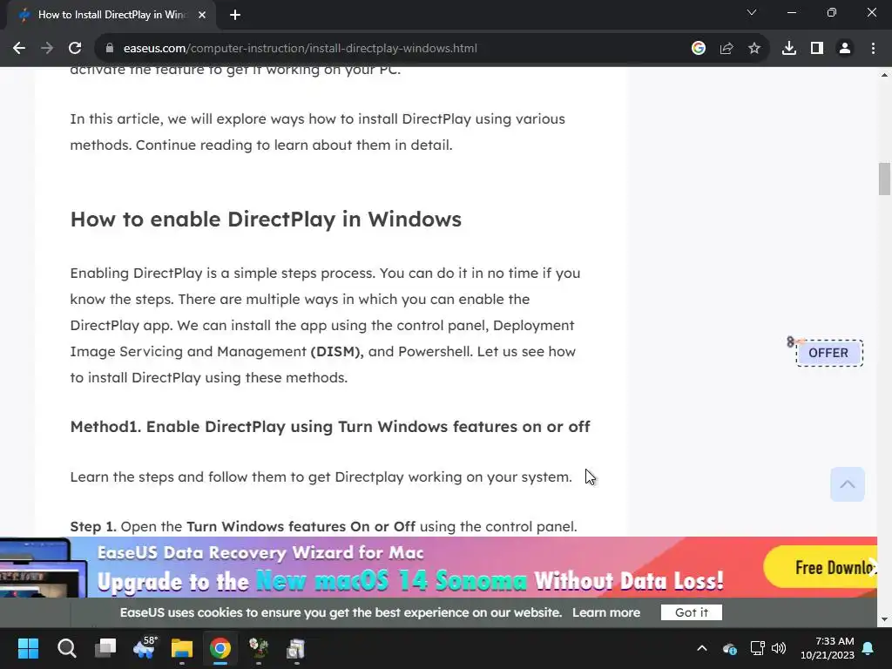
Task: Click the browser forward arrow
Action: 47,49
